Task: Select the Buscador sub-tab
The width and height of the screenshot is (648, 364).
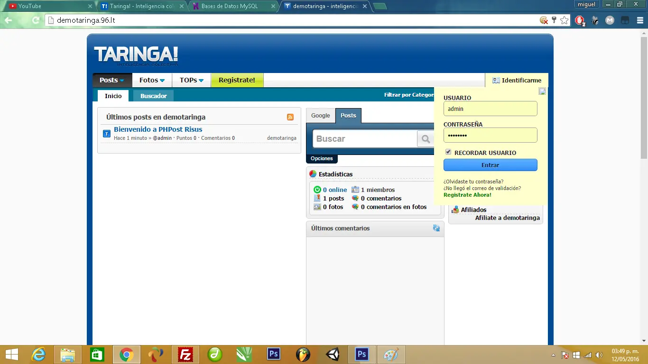Action: pyautogui.click(x=154, y=96)
